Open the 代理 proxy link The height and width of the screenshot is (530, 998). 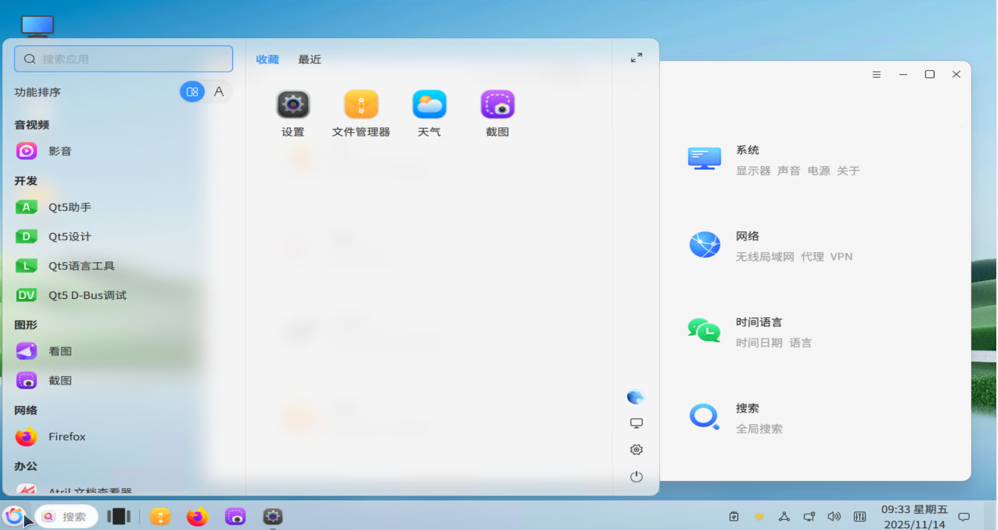coord(812,257)
